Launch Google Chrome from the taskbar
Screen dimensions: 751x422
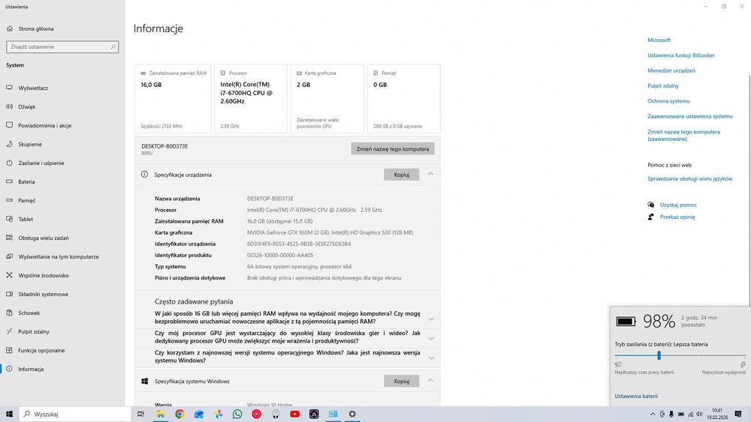[x=179, y=414]
